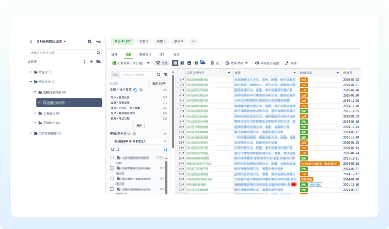
Task: Check the second applicant checkbox
Action: point(112,168)
